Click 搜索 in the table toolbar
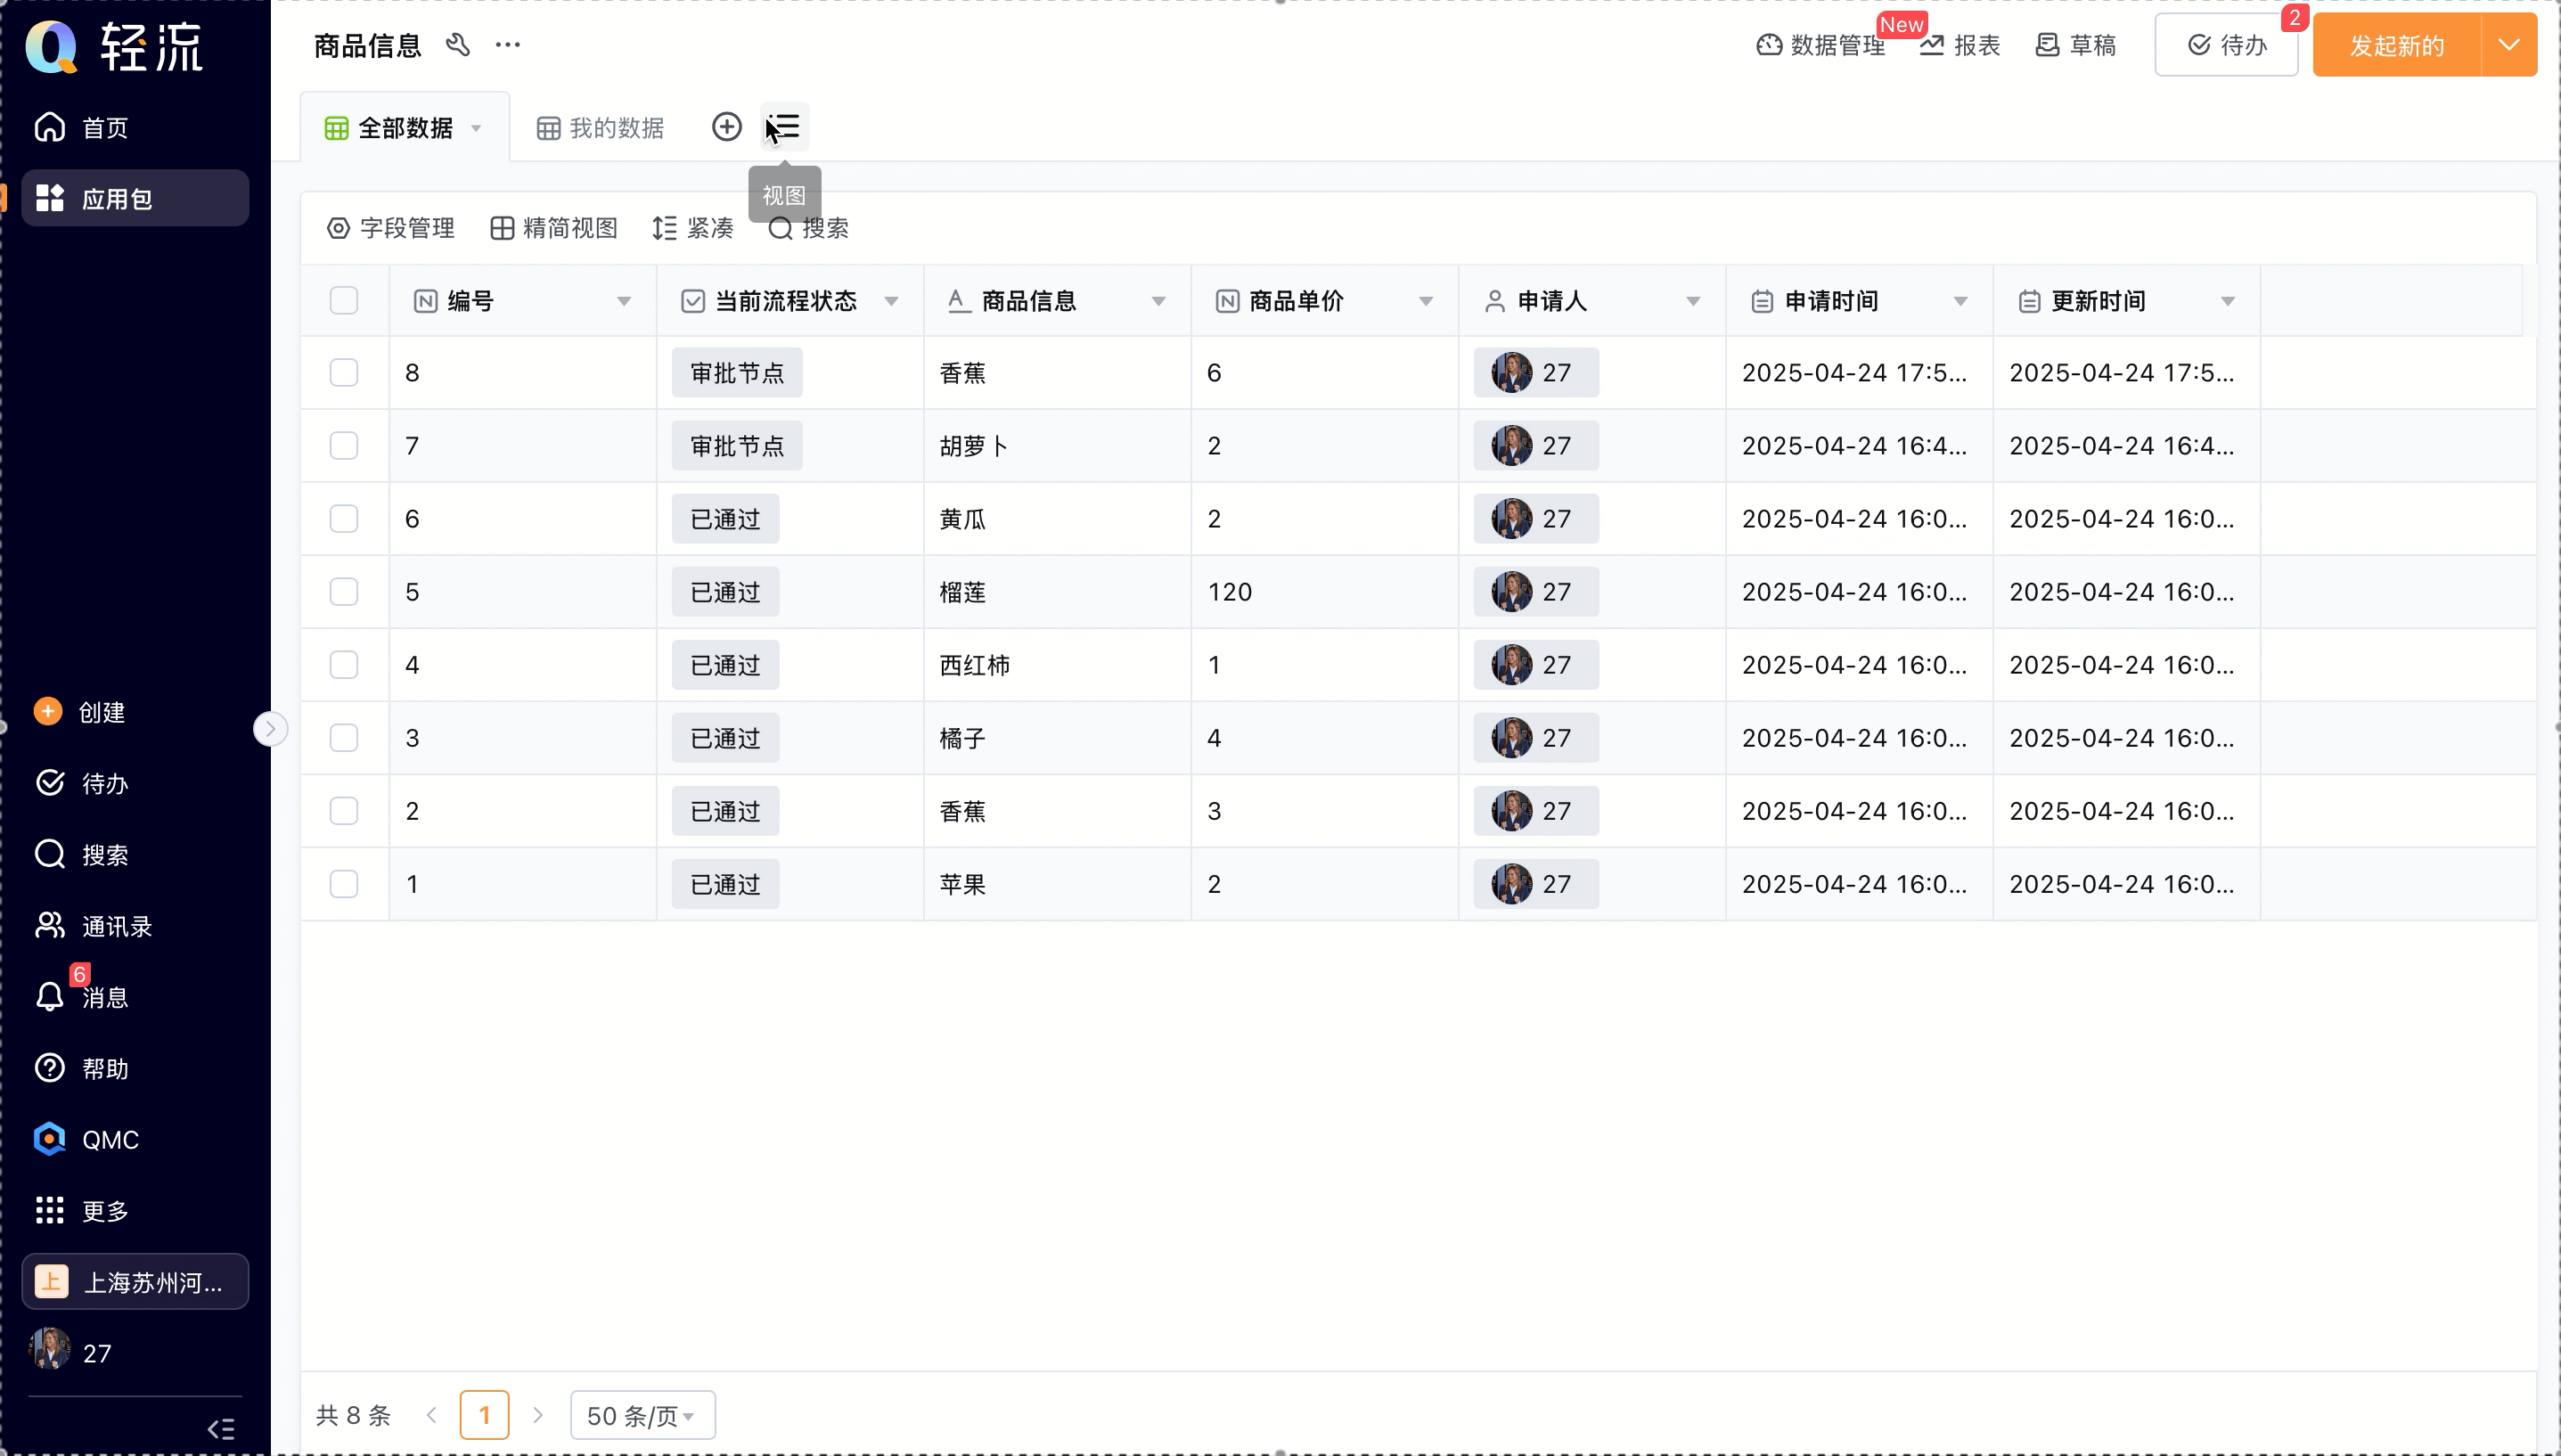Screen dimensions: 2561x1456 click(x=809, y=228)
